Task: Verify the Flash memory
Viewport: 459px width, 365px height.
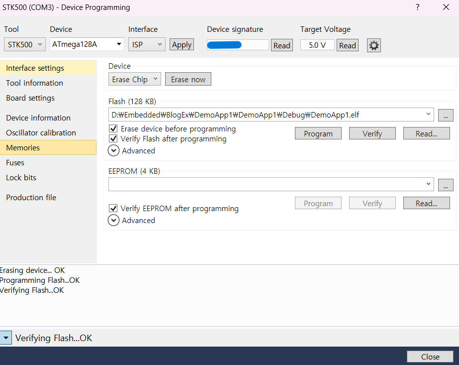Action: tap(372, 133)
